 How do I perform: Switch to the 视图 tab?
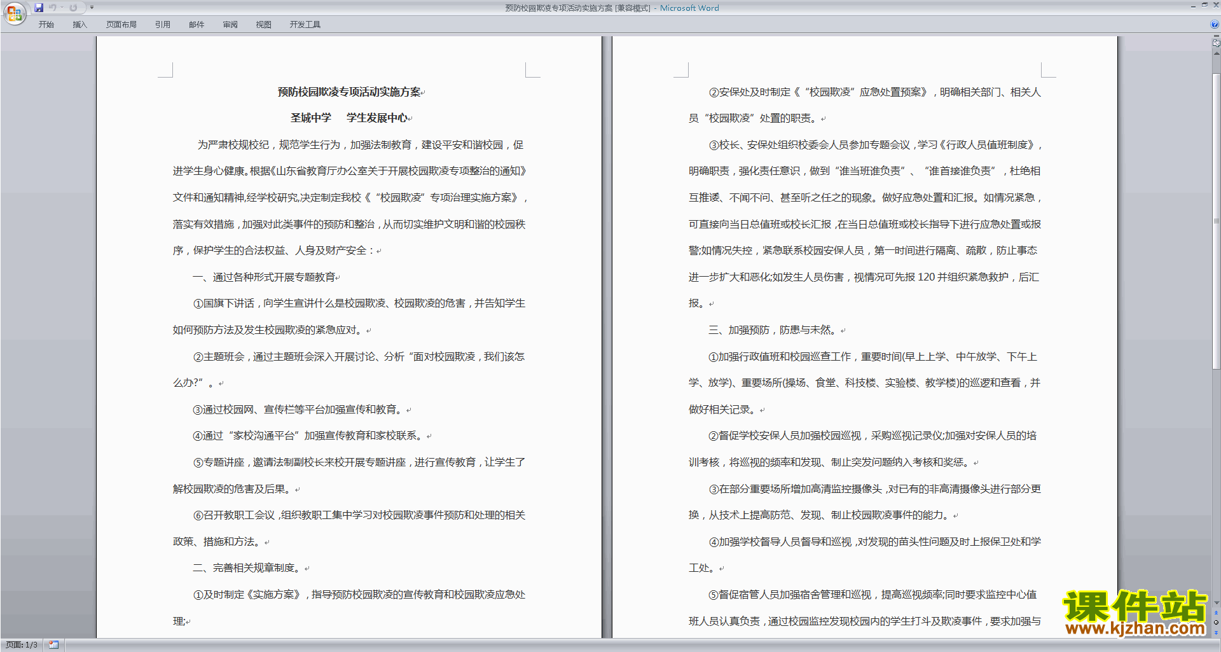pos(264,25)
